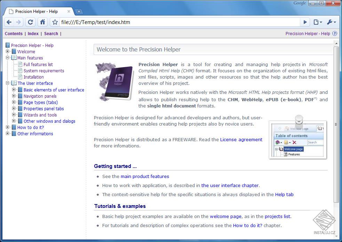Open the Help tab link
This screenshot has width=342, height=242.
click(284, 194)
